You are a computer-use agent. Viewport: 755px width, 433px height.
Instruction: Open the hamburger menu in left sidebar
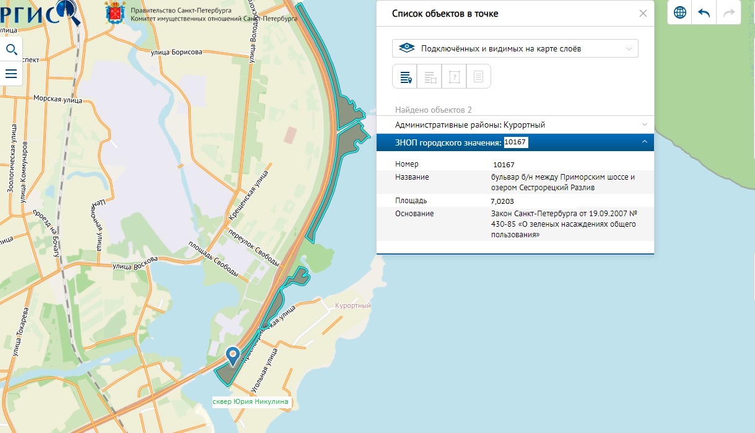tap(11, 74)
